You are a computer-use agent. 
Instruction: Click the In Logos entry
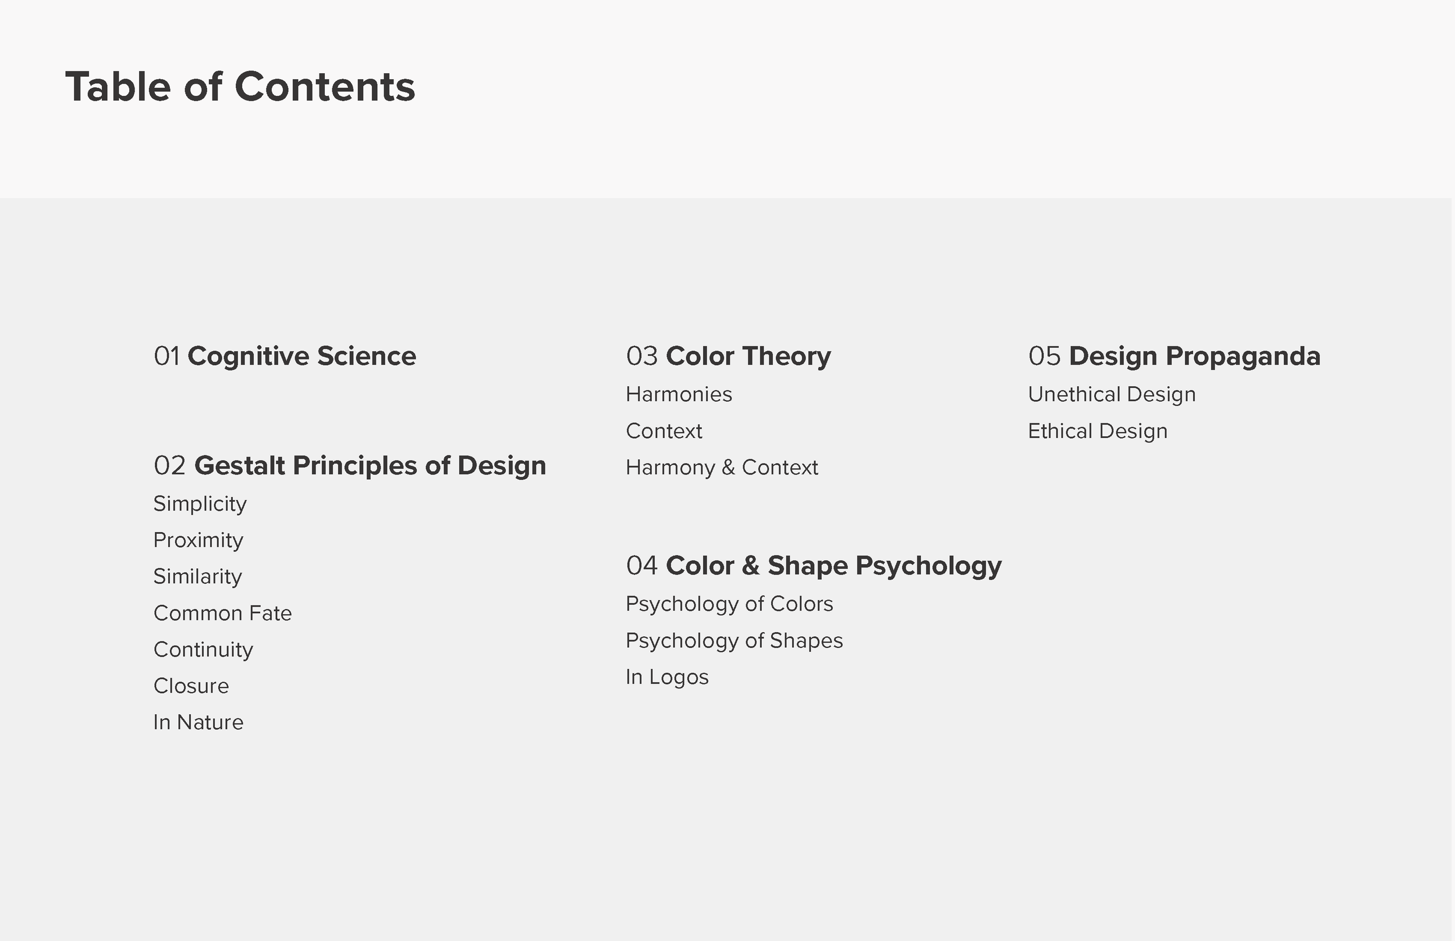667,677
